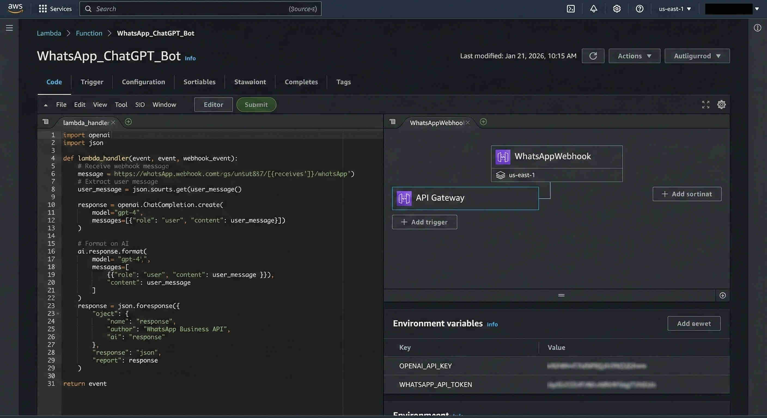Click Add sortinat button

(x=687, y=194)
